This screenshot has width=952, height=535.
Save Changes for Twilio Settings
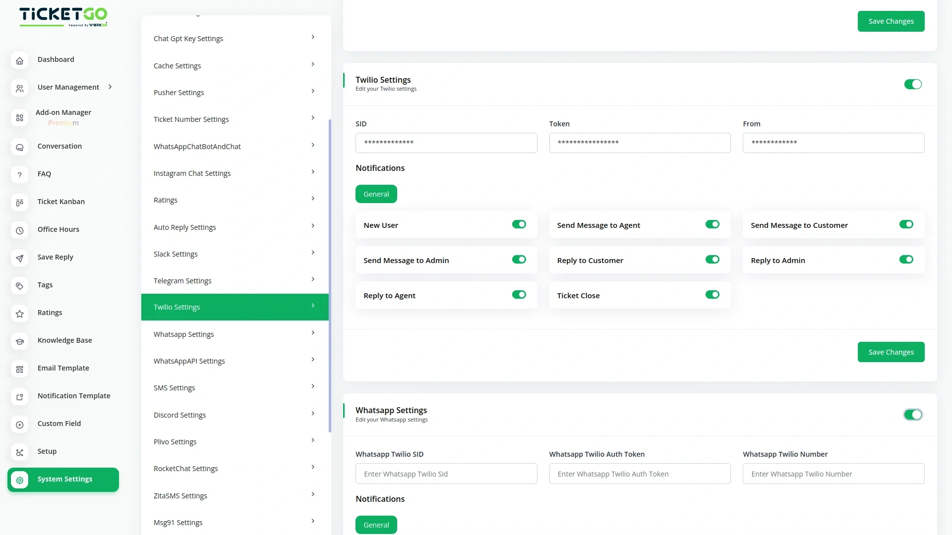pyautogui.click(x=891, y=352)
